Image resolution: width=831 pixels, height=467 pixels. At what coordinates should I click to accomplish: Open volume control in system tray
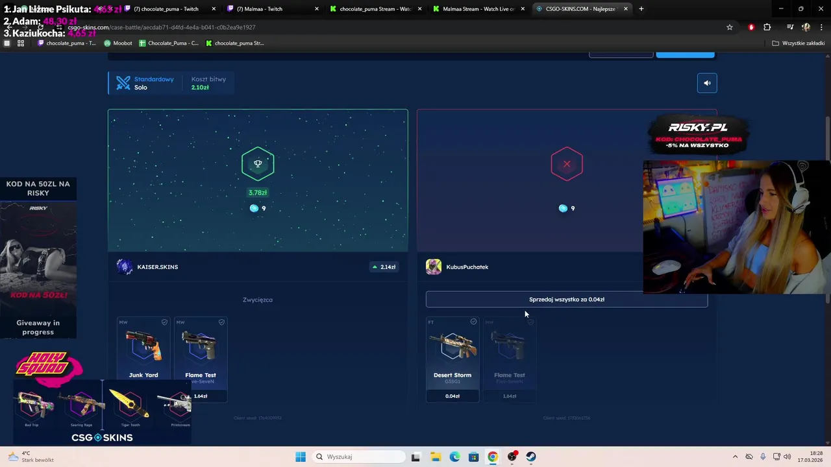click(x=788, y=457)
